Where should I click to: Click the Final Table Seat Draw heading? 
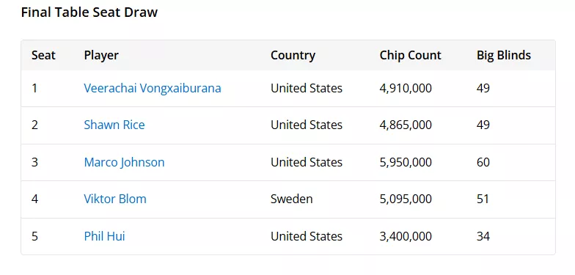(89, 12)
